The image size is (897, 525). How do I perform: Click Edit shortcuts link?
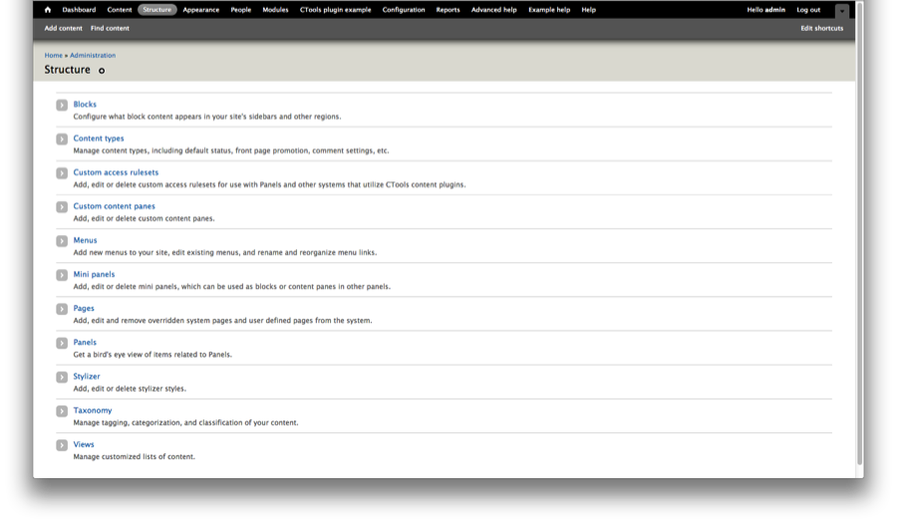[x=821, y=28]
